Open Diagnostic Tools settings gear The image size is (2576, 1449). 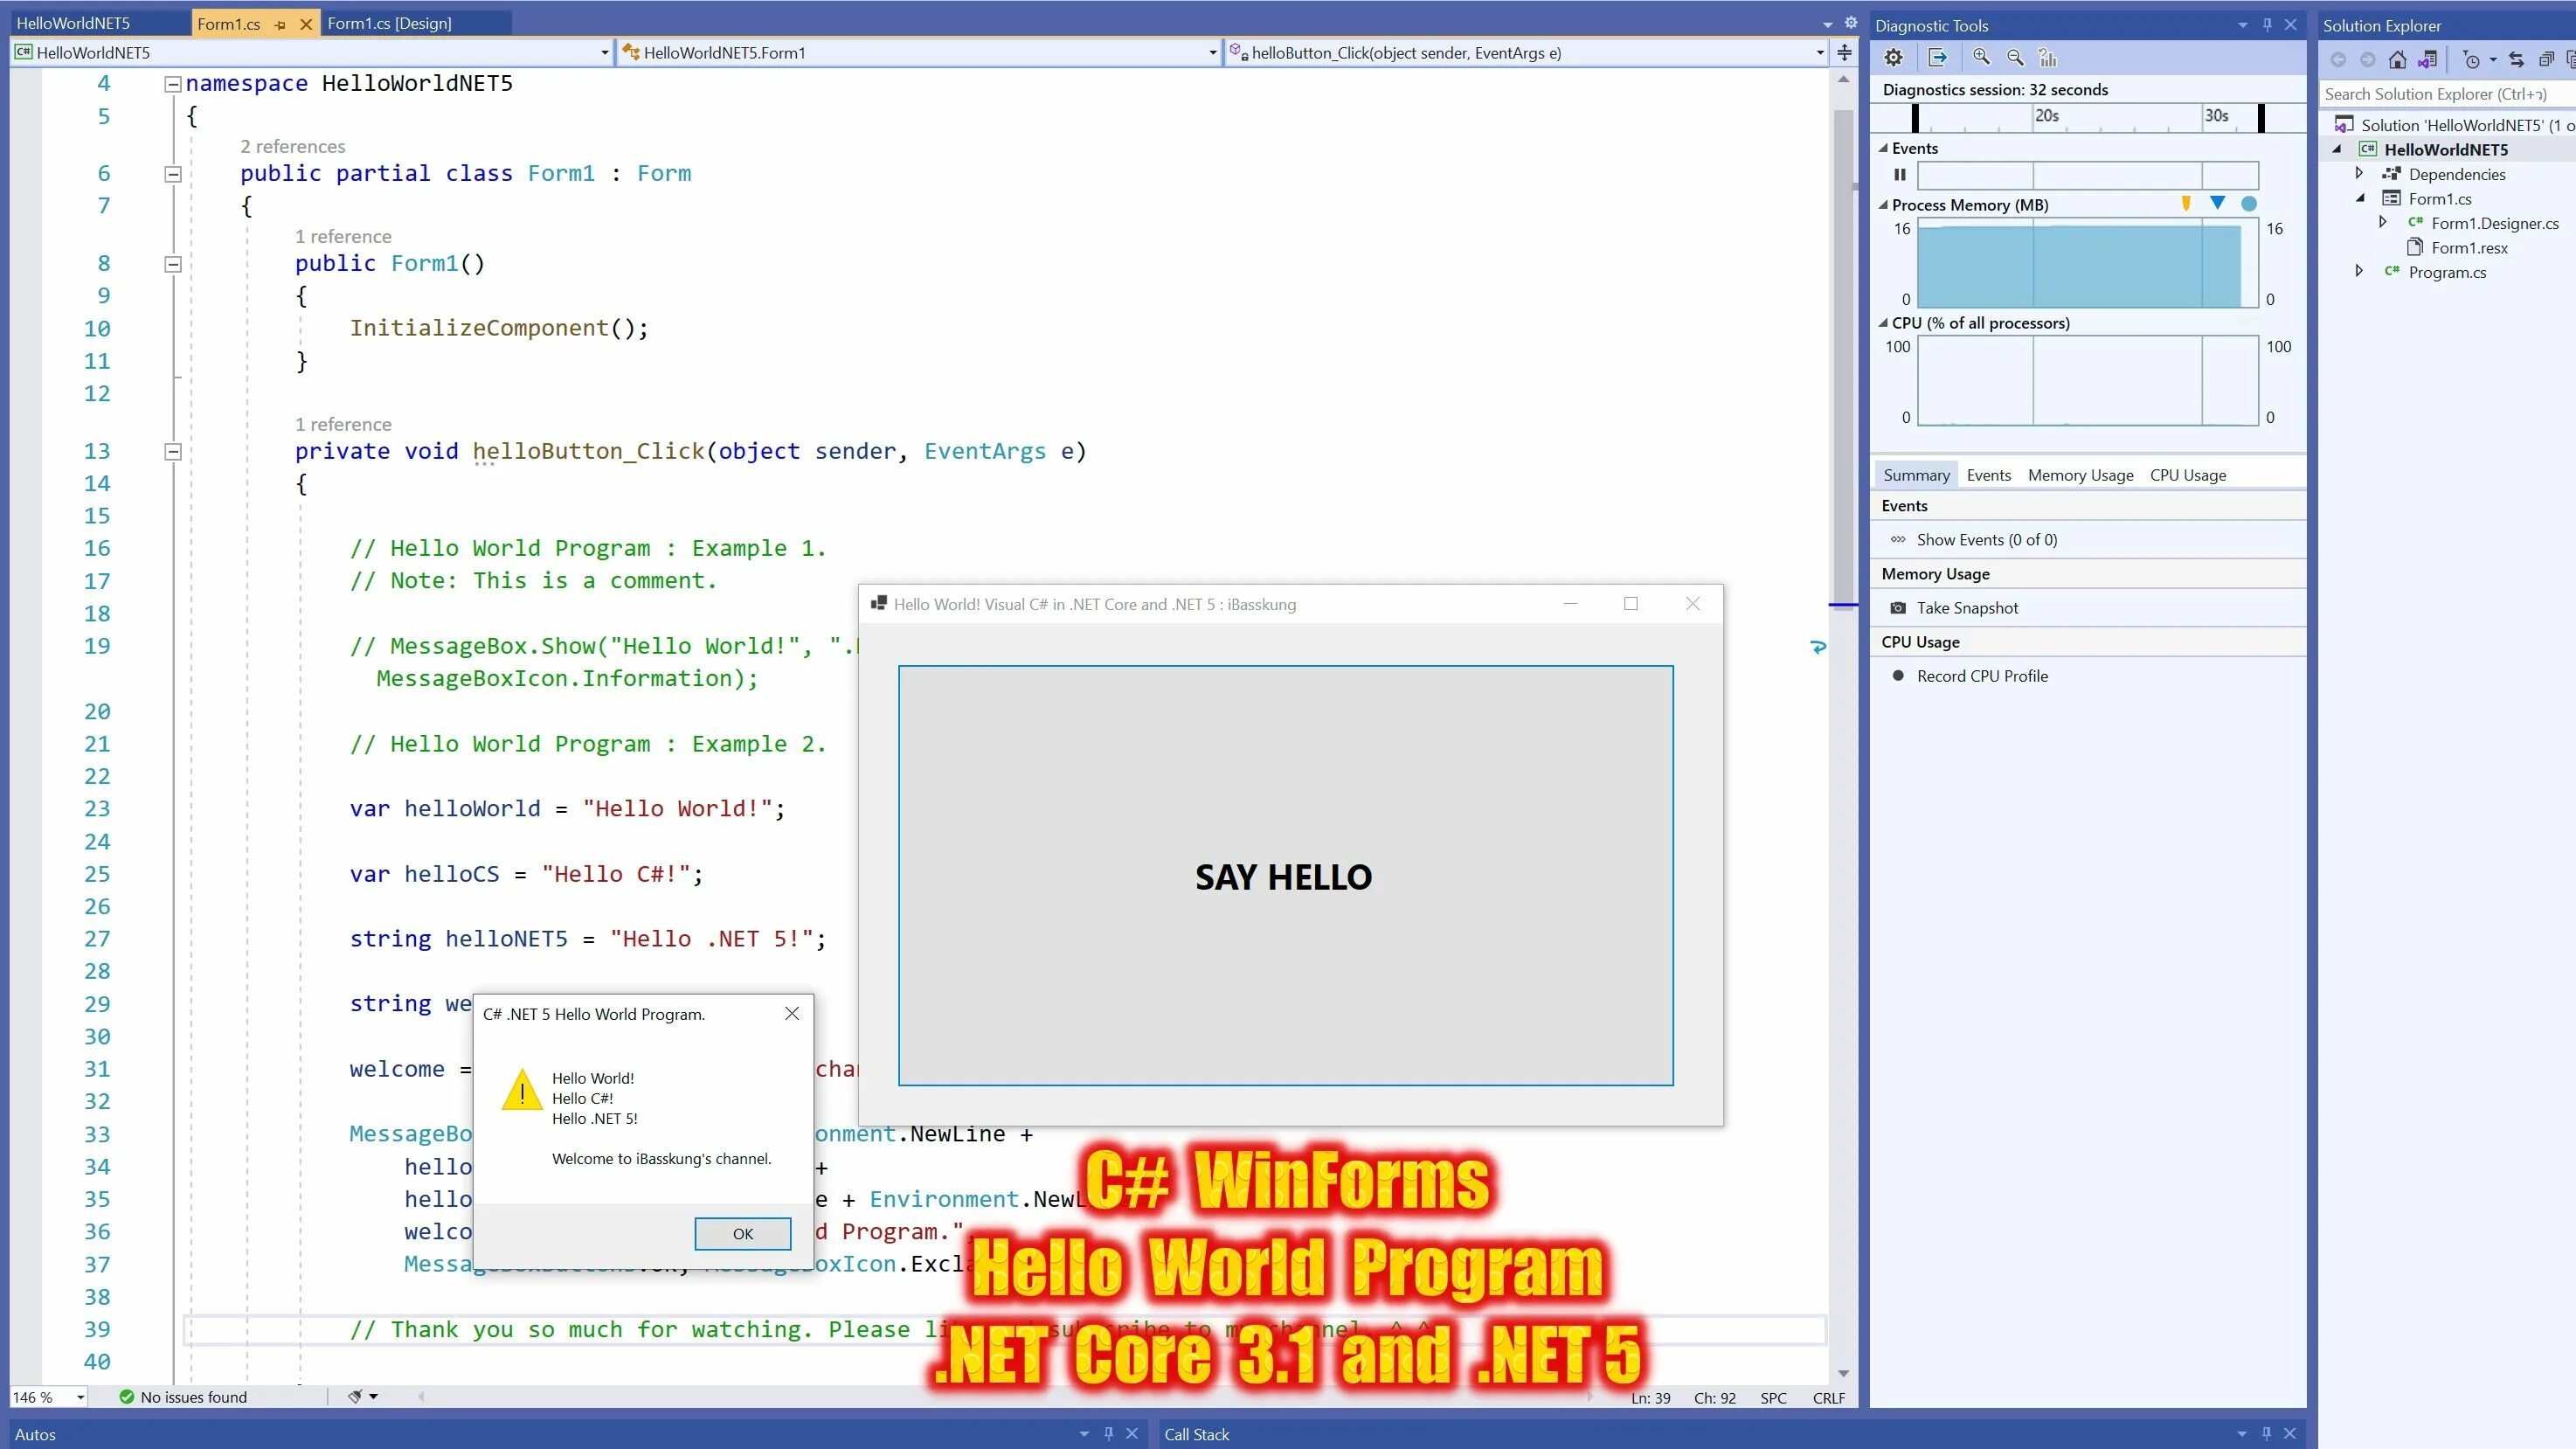coord(1893,58)
